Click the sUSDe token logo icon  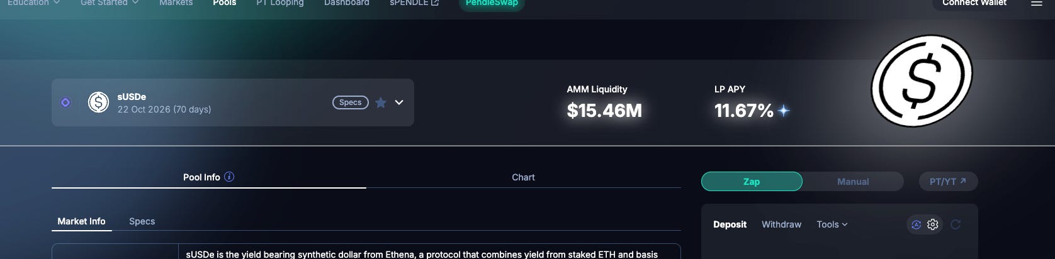point(98,102)
